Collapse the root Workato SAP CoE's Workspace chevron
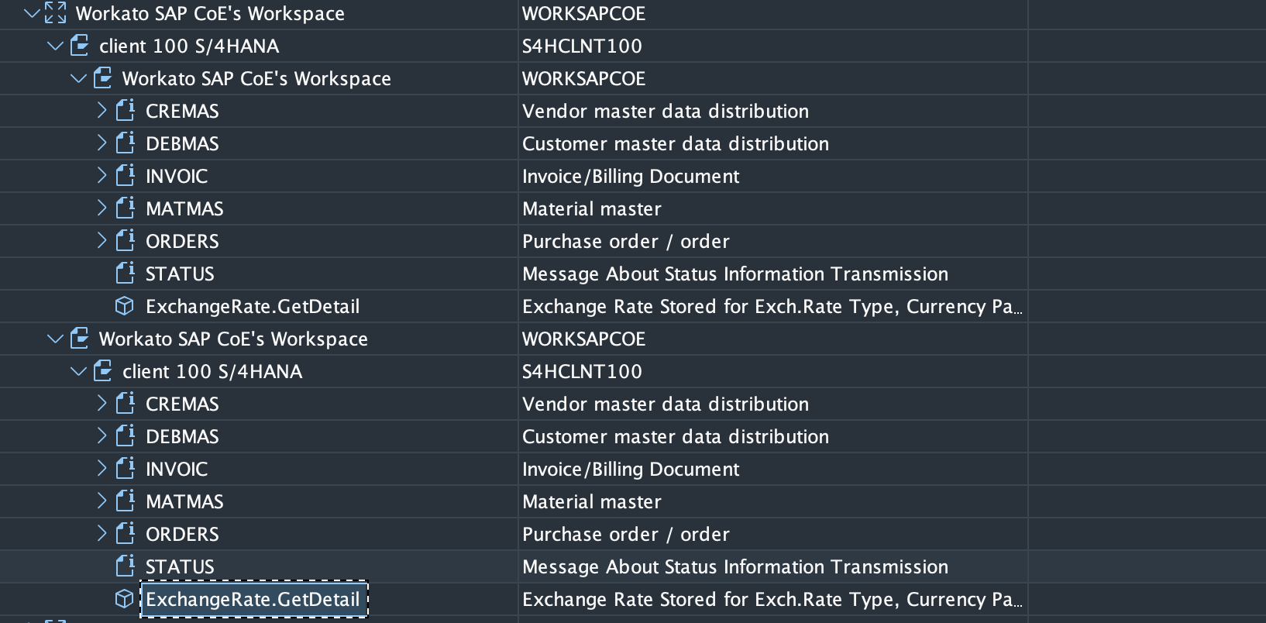The image size is (1266, 623). (32, 13)
